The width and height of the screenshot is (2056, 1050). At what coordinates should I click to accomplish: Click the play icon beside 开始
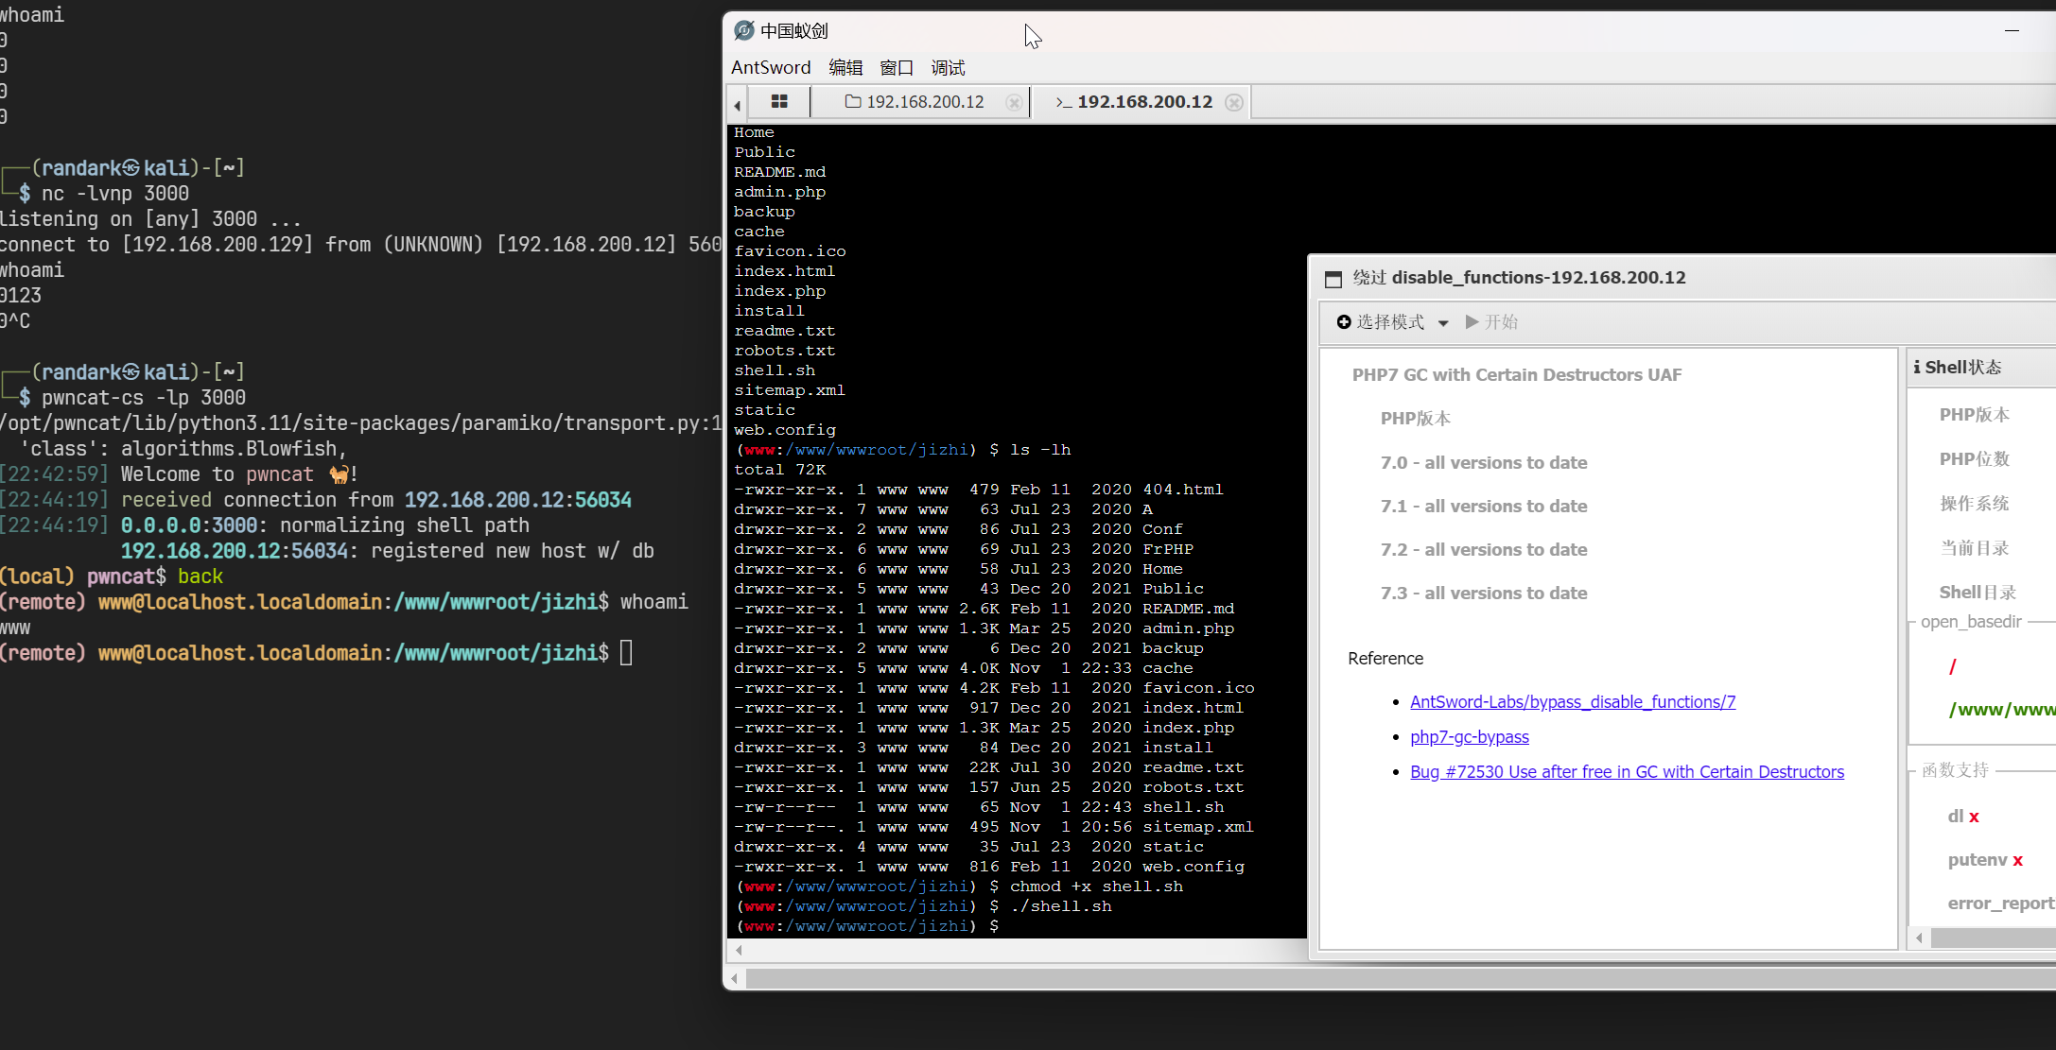pos(1472,322)
